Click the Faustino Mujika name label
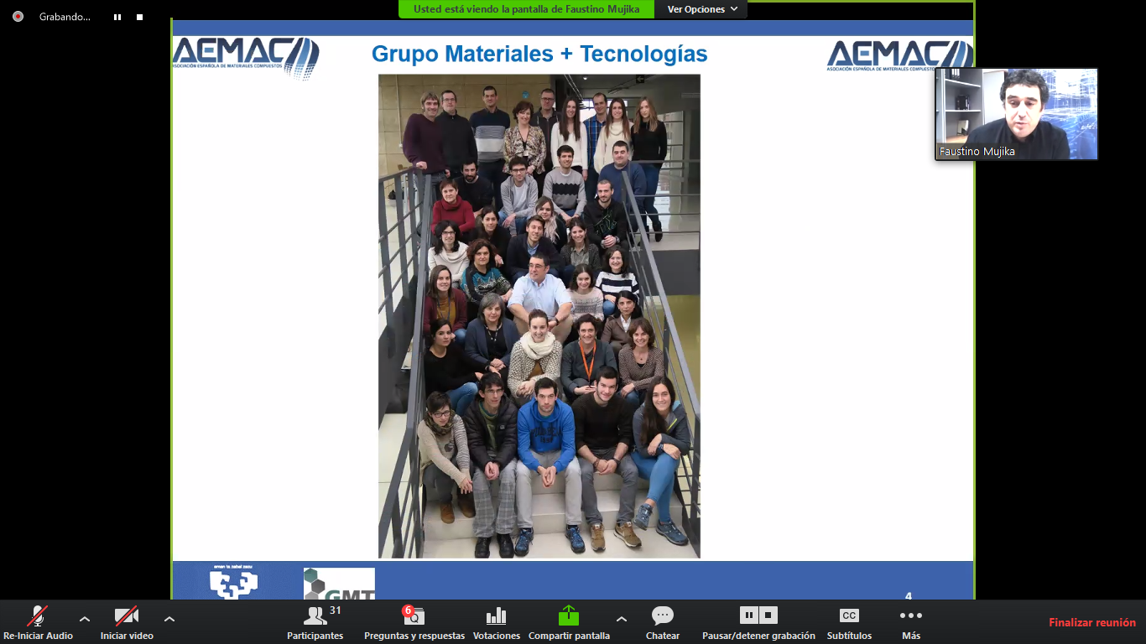Viewport: 1146px width, 644px height. 977,152
